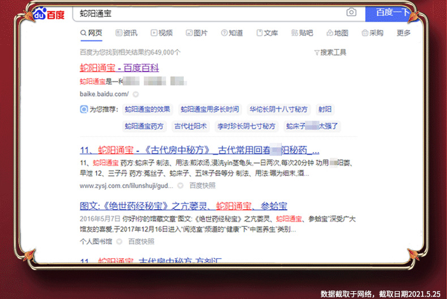Switch to the 资讯 tab

(x=126, y=33)
